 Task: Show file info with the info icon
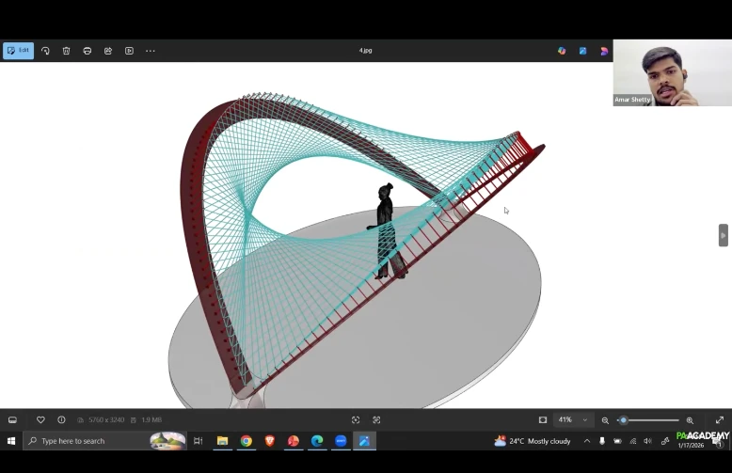pyautogui.click(x=61, y=420)
